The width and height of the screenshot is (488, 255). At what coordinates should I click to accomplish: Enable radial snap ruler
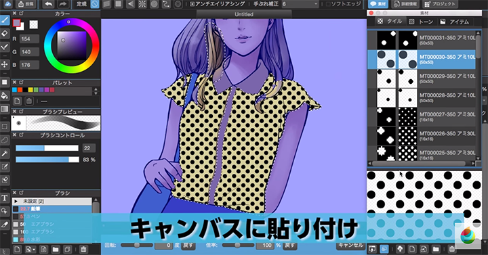142,4
